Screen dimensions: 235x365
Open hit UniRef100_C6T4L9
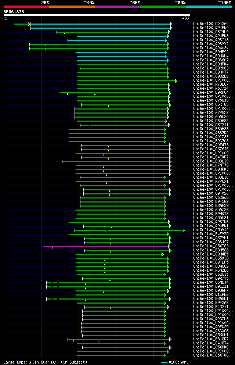coord(211,32)
